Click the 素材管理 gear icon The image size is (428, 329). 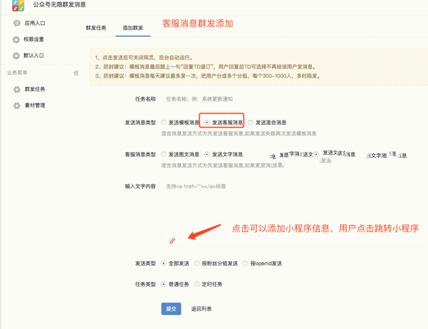(x=17, y=105)
